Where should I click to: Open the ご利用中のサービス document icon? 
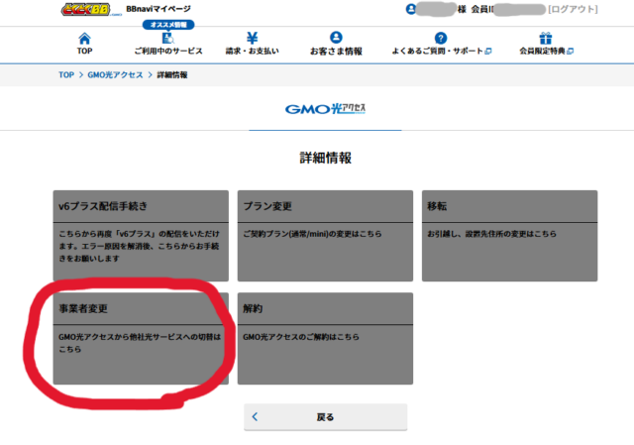(x=166, y=38)
